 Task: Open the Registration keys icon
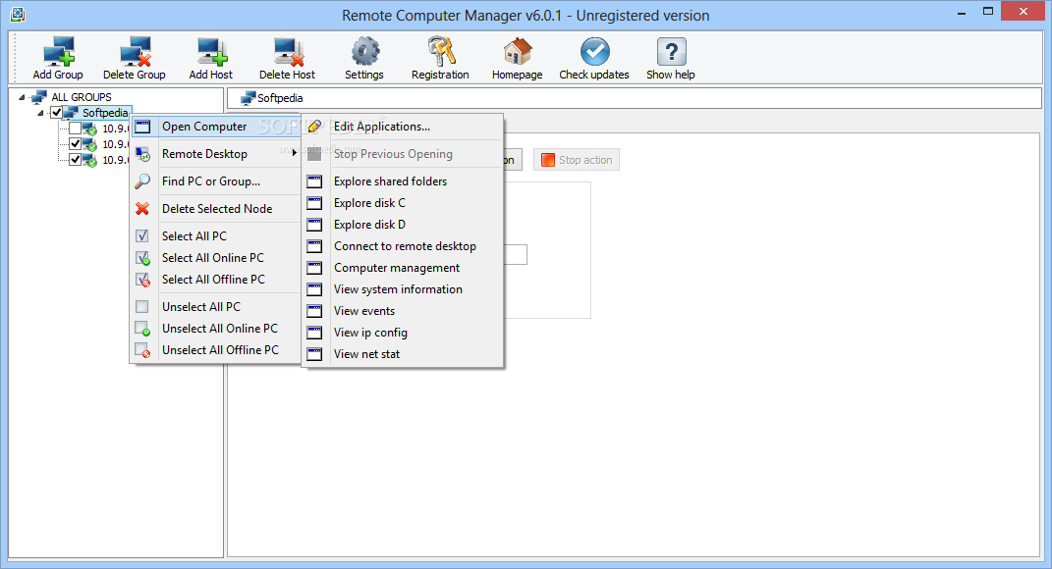pos(441,52)
